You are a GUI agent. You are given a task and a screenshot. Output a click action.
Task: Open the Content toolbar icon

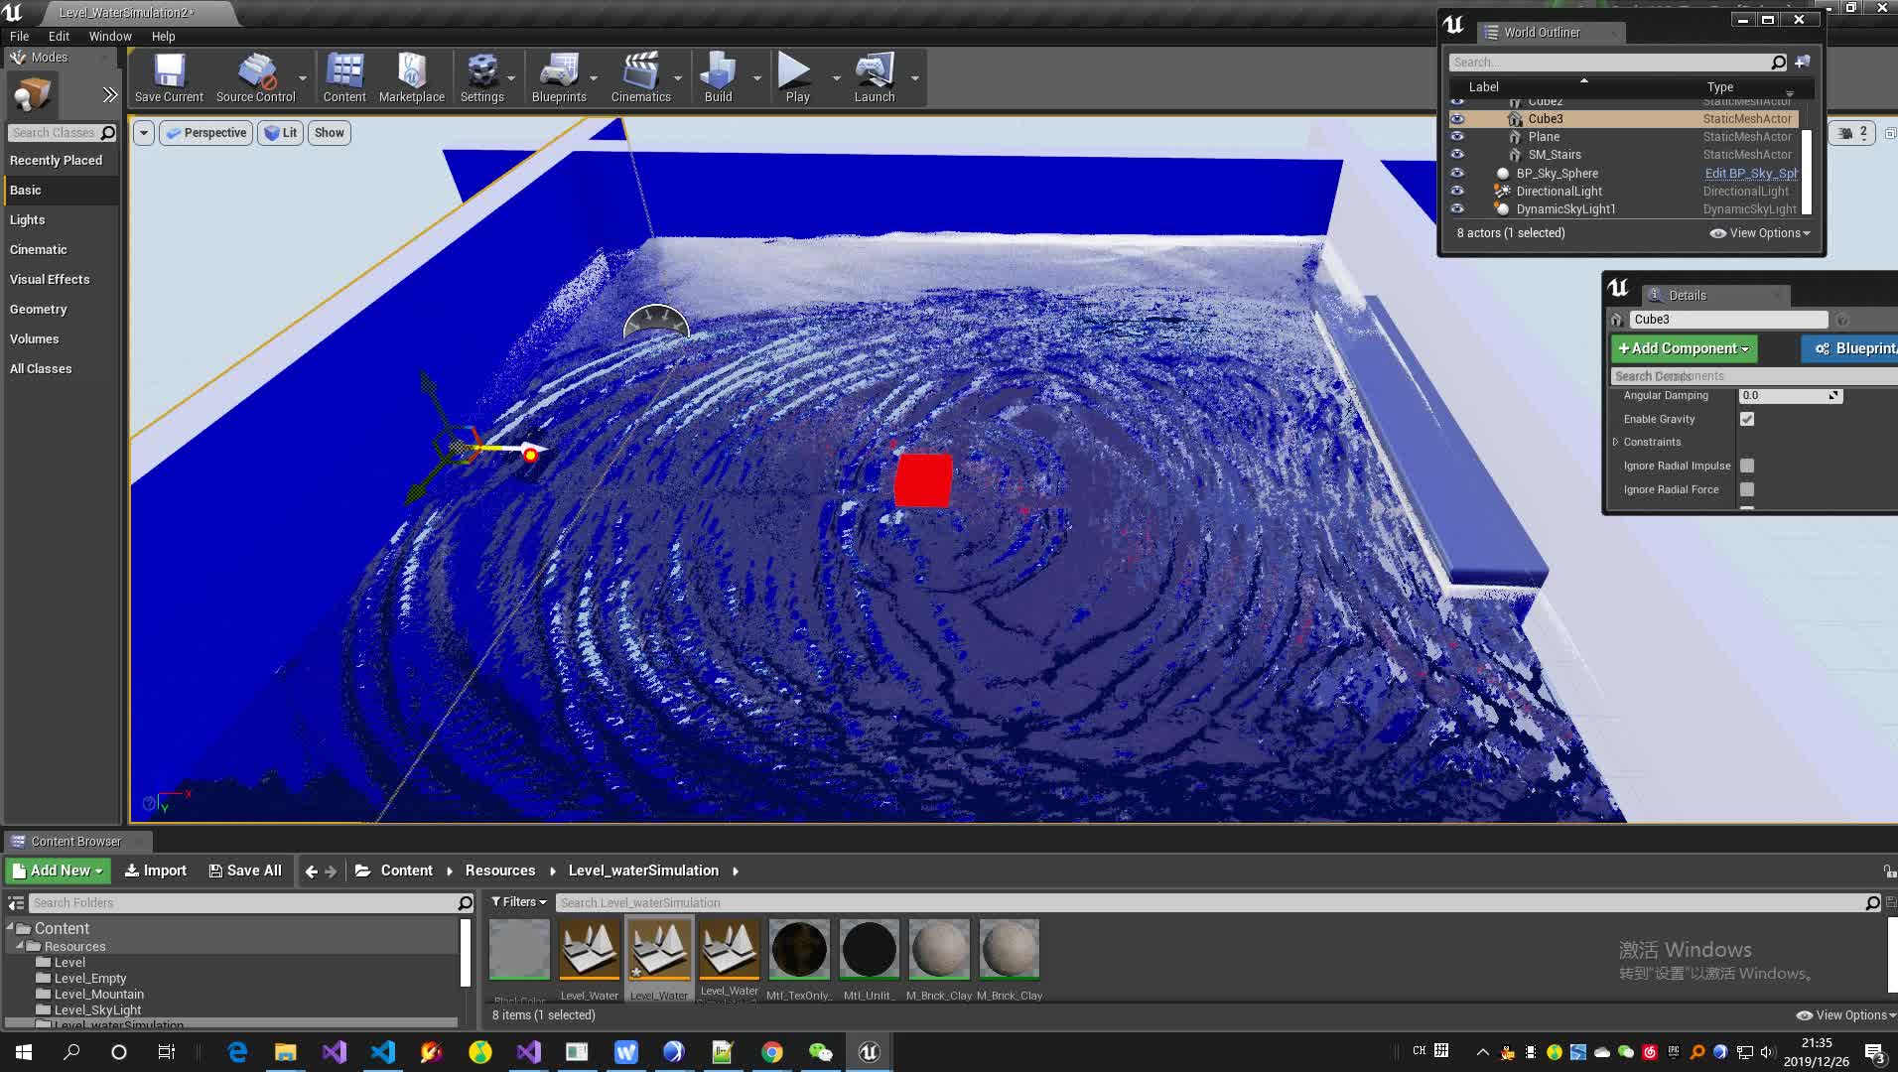(344, 77)
